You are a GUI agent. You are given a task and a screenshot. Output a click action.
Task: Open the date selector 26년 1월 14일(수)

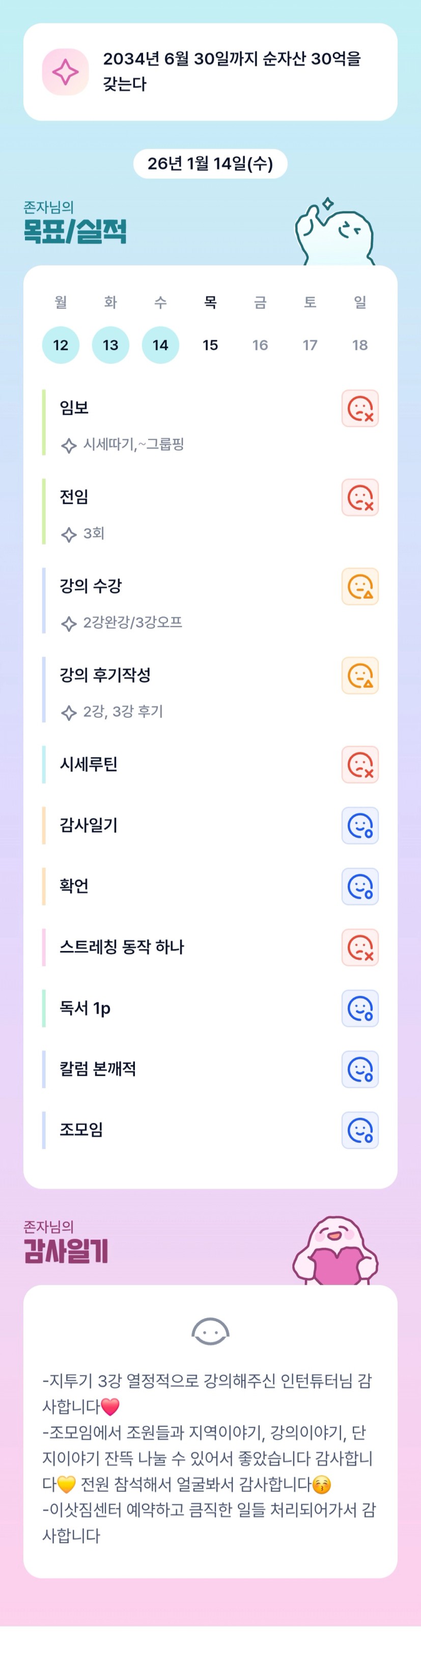(x=210, y=164)
